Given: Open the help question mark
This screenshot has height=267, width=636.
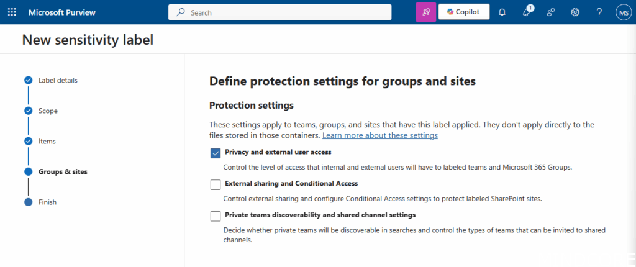Looking at the screenshot, I should click(x=599, y=12).
